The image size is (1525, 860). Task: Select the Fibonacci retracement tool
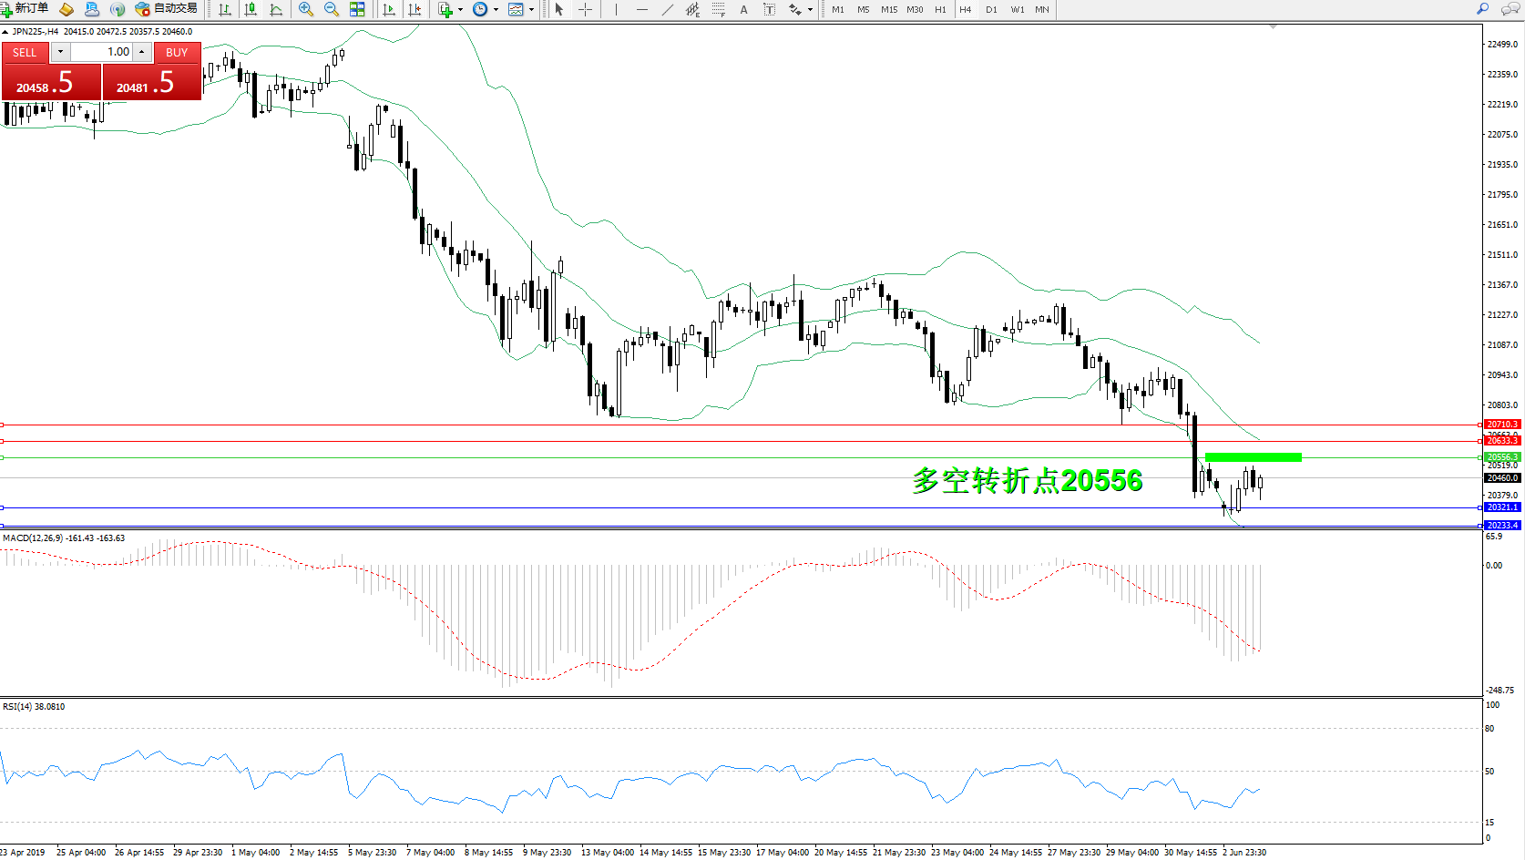[719, 9]
